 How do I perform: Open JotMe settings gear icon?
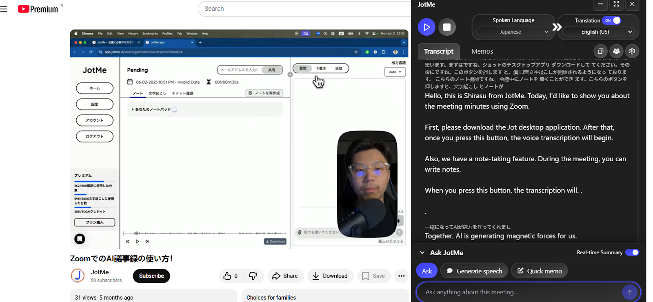point(632,51)
